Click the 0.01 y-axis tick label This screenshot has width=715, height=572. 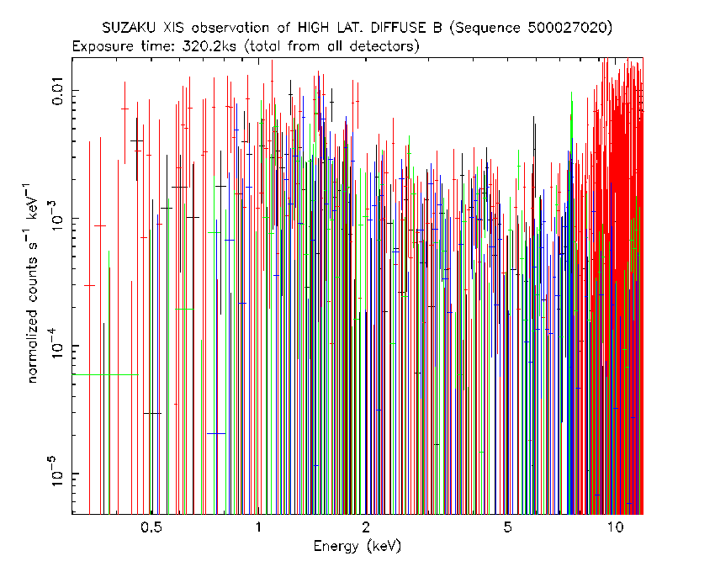[58, 90]
